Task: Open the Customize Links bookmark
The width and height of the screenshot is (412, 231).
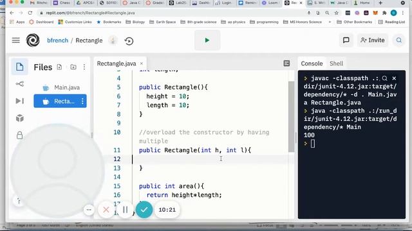Action: tap(75, 22)
